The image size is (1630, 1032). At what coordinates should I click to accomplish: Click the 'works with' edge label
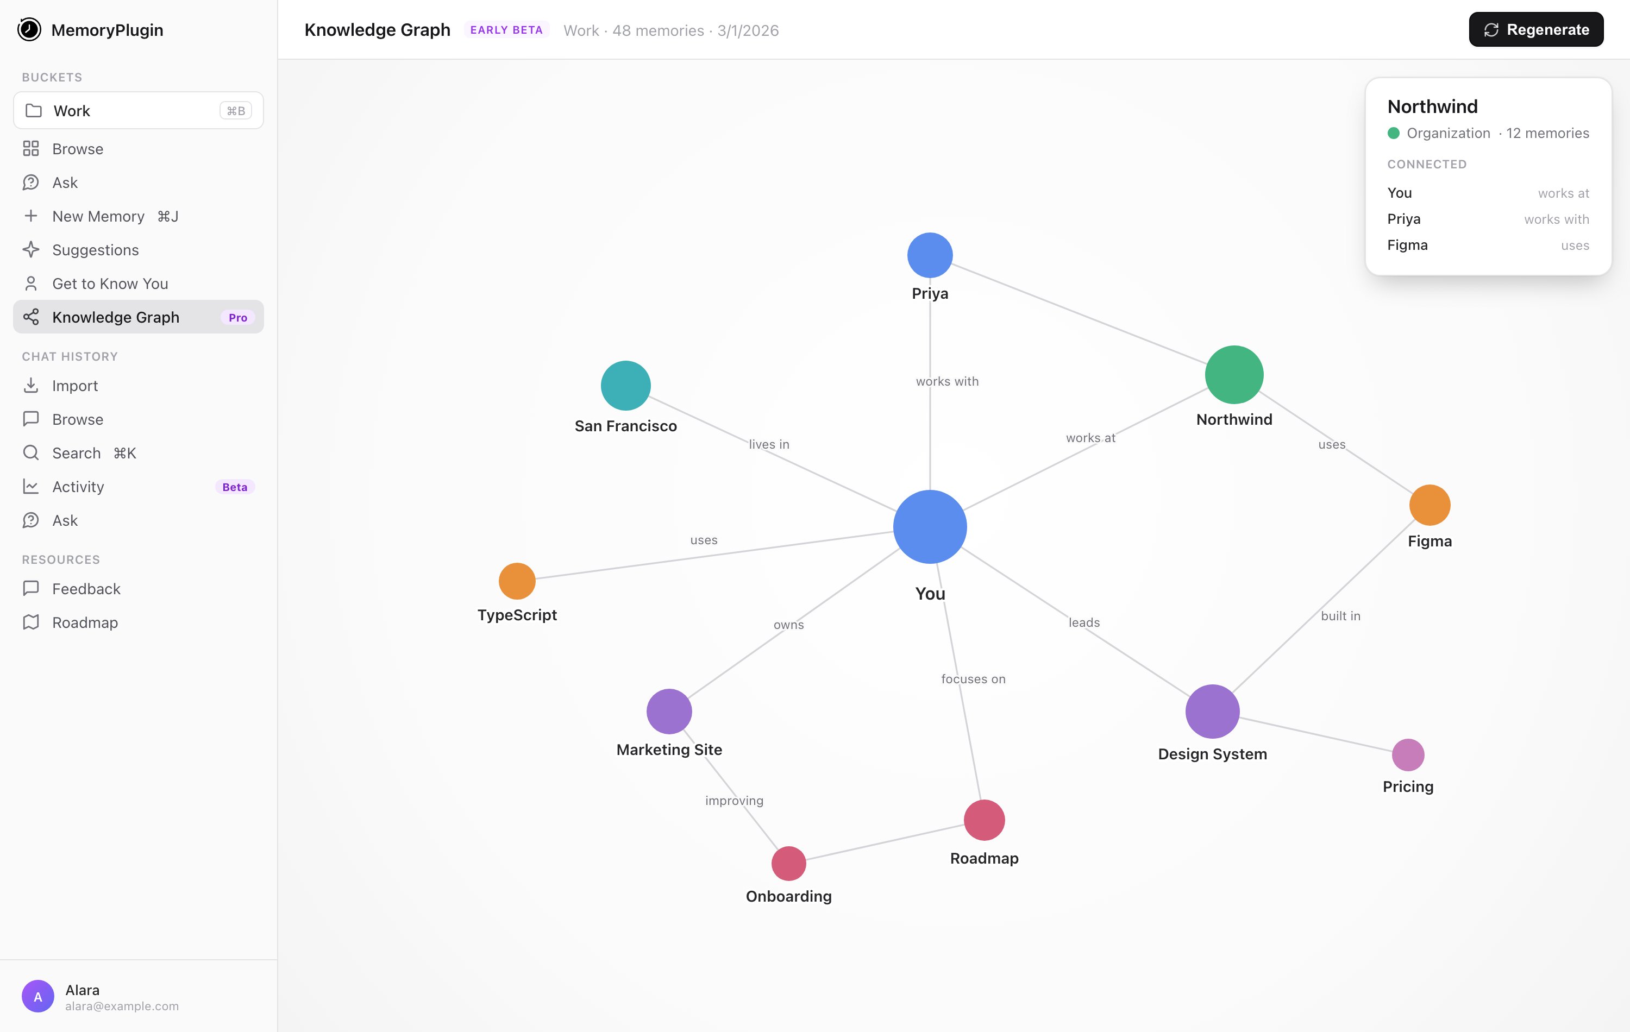pos(947,381)
